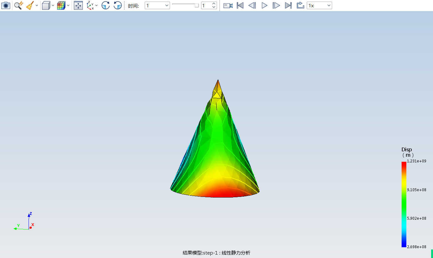Click the colored contour cube icon

point(61,5)
